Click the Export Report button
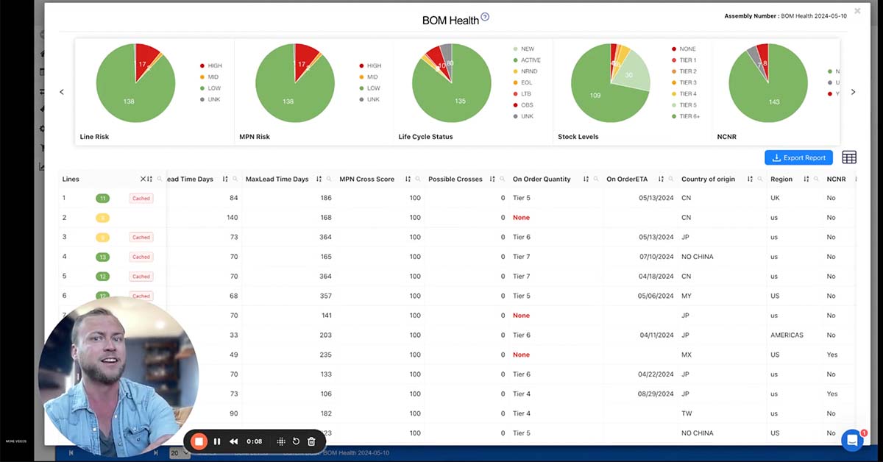 point(798,157)
